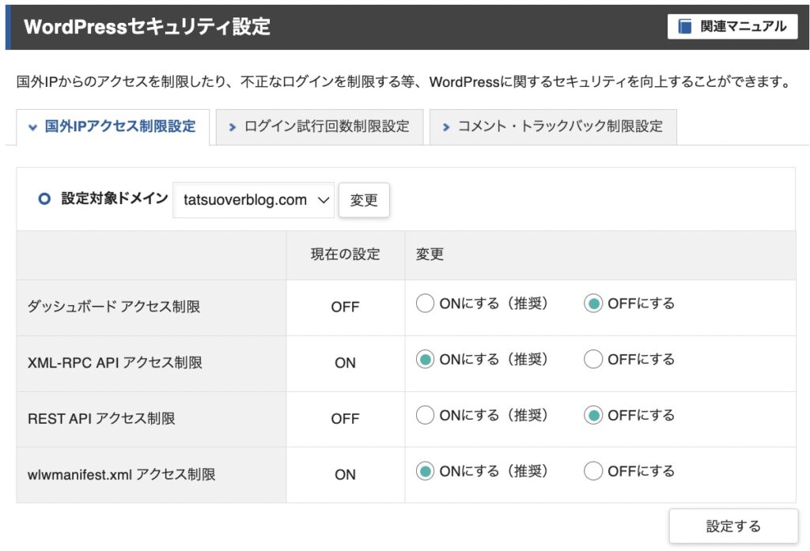Viewport: 810px width, 551px height.
Task: Select OFFにする for XML-RPC API アクセス制限
Action: coord(593,360)
